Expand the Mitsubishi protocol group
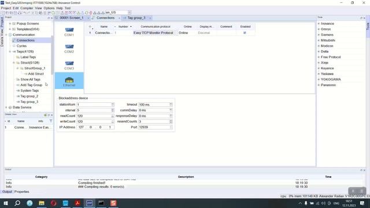The height and width of the screenshot is (208, 370). click(319, 40)
